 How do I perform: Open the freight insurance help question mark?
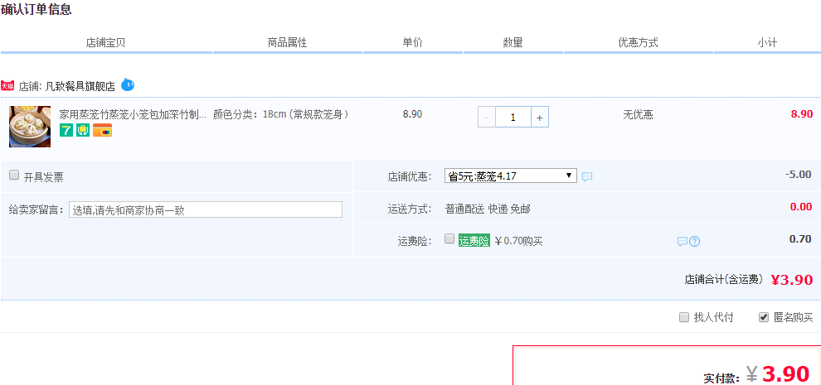695,242
